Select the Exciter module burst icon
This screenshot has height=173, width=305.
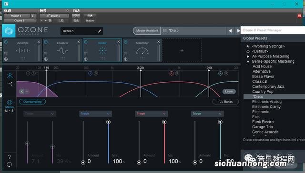pos(102,51)
